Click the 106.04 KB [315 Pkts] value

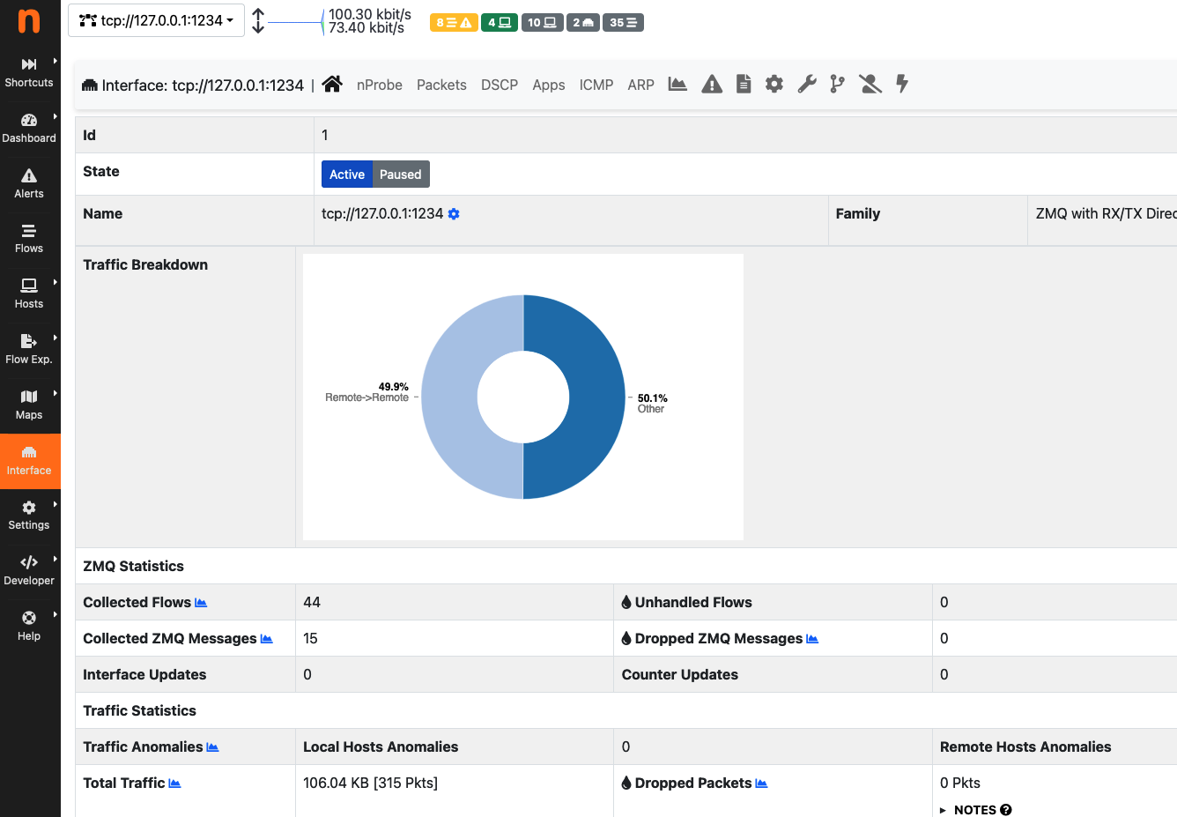[370, 784]
